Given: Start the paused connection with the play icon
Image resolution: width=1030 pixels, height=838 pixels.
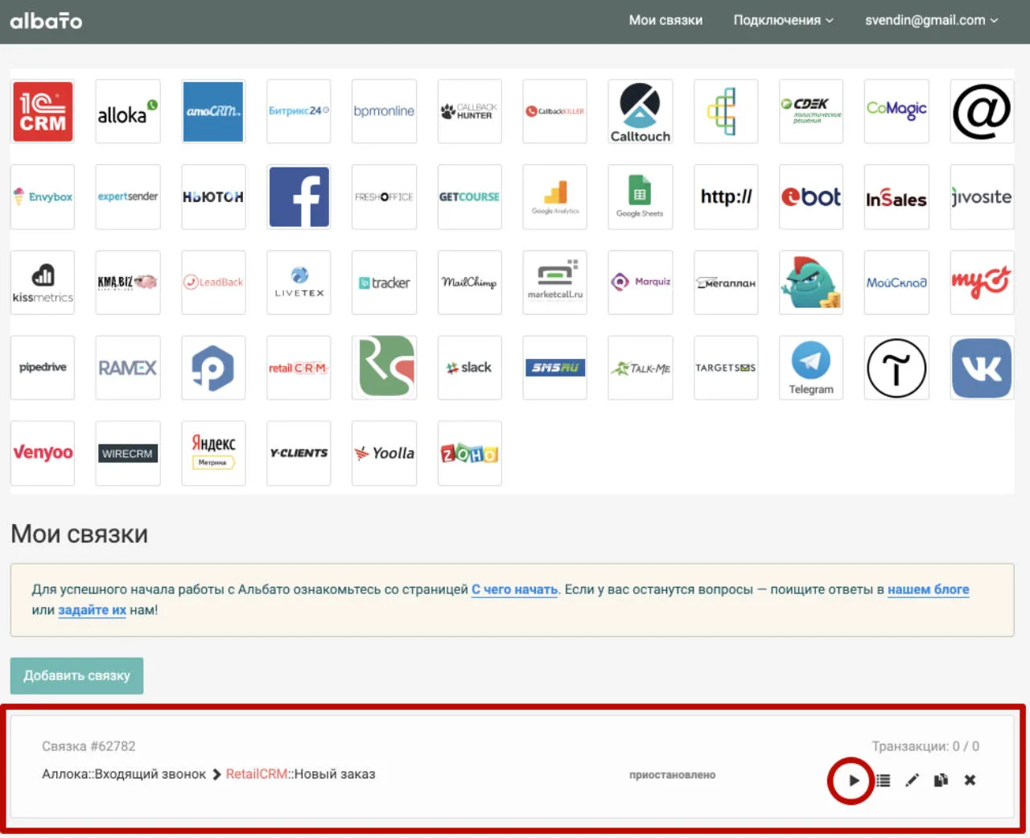Looking at the screenshot, I should tap(853, 780).
